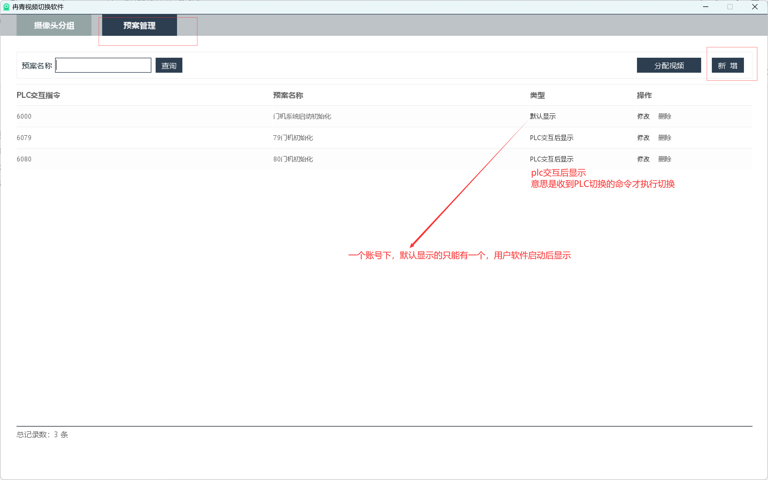This screenshot has height=480, width=768.
Task: Click the app logo icon in title bar
Action: tap(6, 7)
